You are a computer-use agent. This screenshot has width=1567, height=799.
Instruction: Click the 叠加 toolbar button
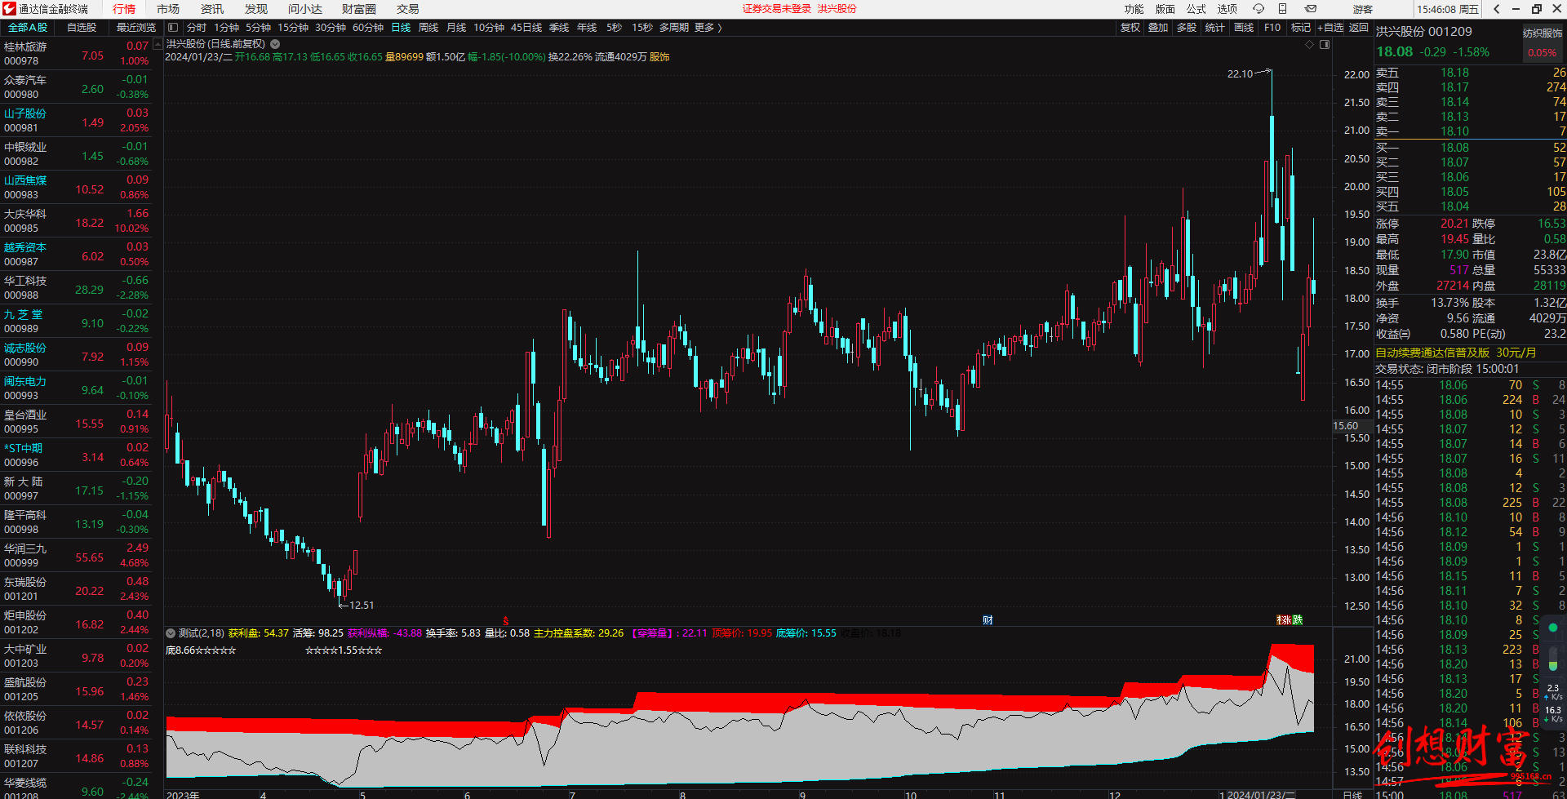pos(1158,28)
